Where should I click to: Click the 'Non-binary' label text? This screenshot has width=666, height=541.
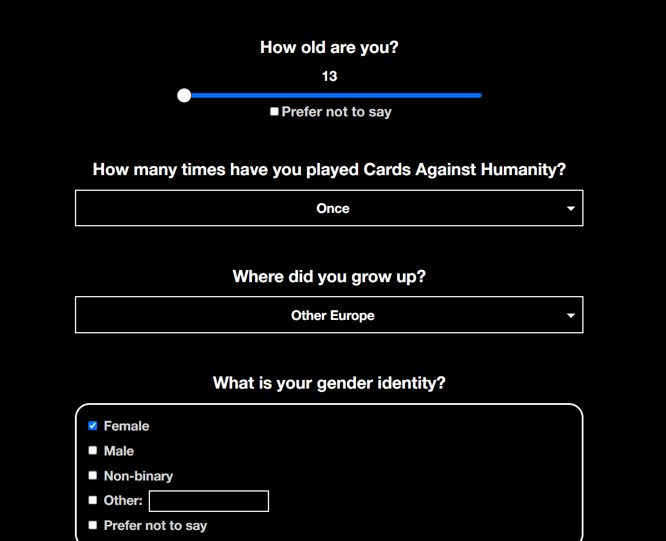(138, 476)
